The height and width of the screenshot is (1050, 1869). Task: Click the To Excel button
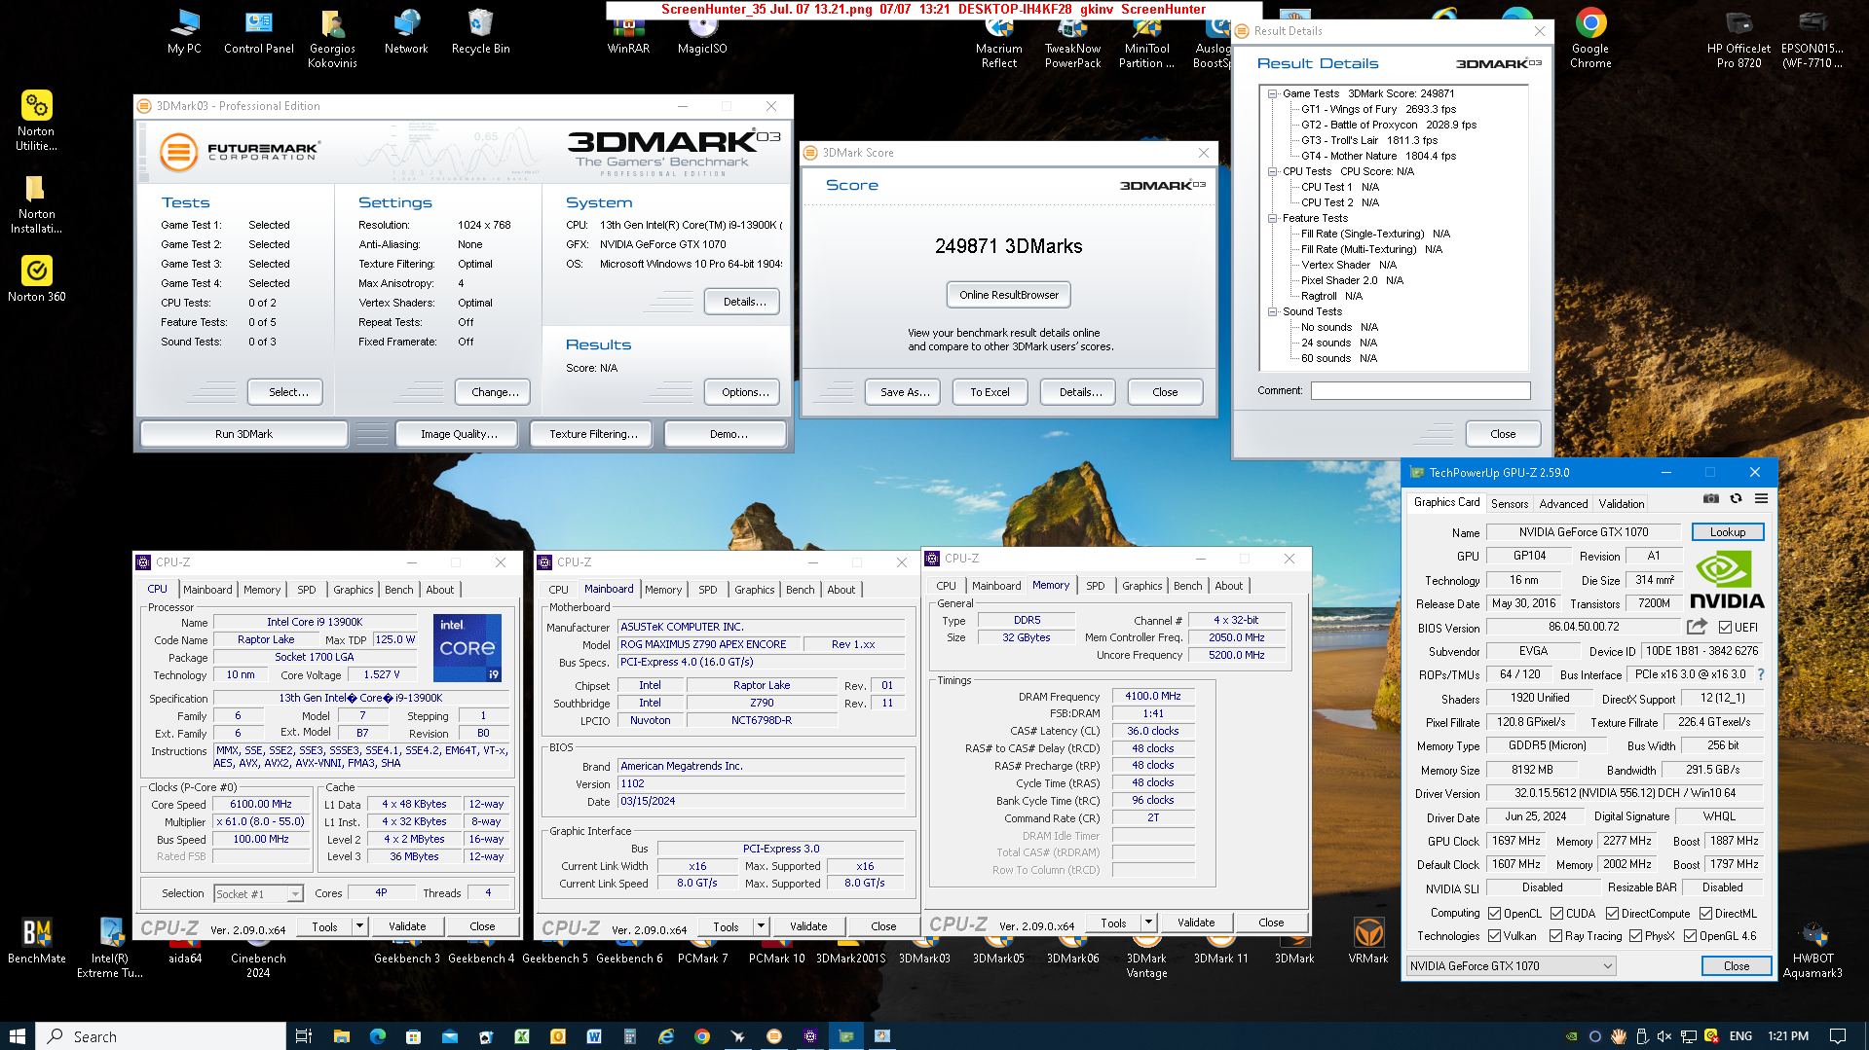990,392
